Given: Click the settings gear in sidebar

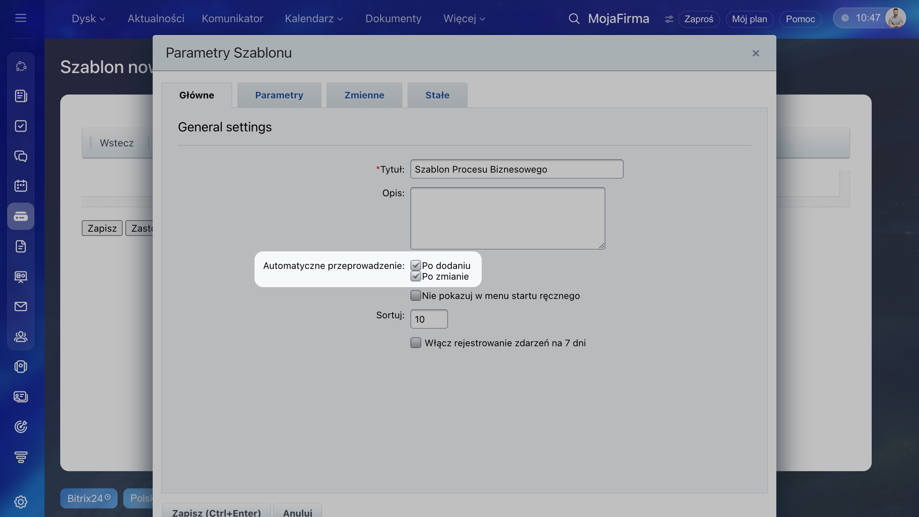Looking at the screenshot, I should [21, 502].
